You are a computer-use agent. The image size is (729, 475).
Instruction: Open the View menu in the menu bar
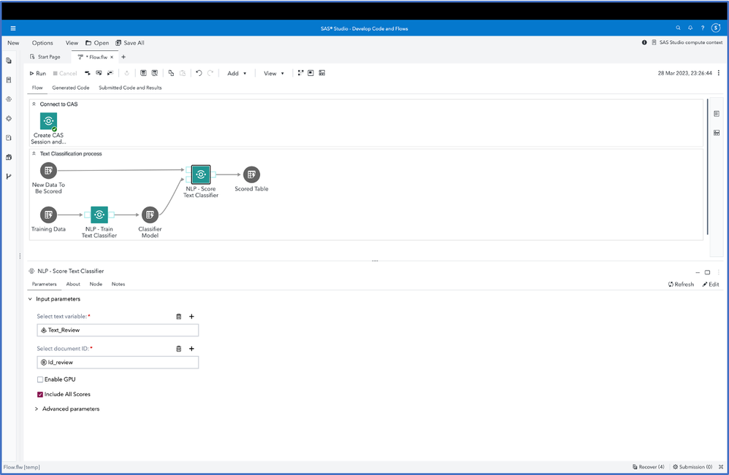coord(72,43)
